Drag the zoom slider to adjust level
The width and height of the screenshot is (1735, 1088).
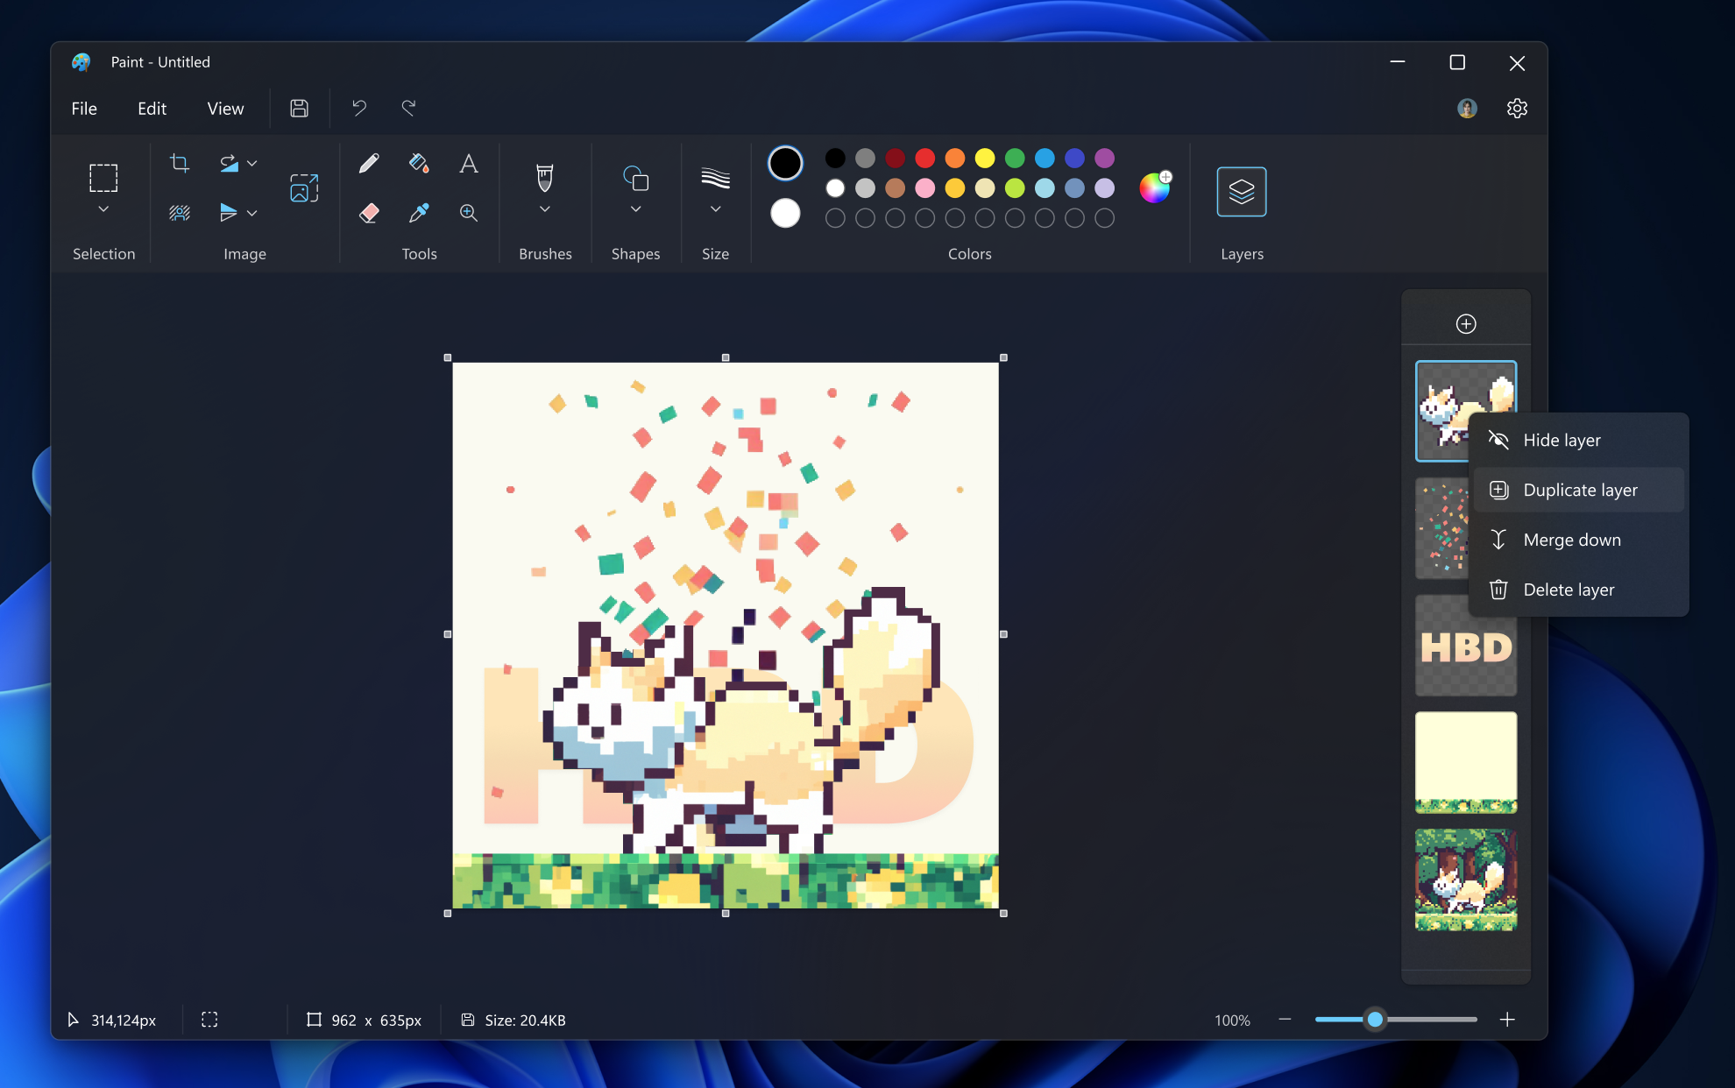point(1374,1018)
